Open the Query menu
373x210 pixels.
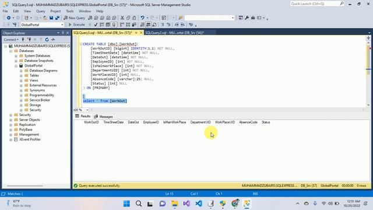tap(40, 11)
